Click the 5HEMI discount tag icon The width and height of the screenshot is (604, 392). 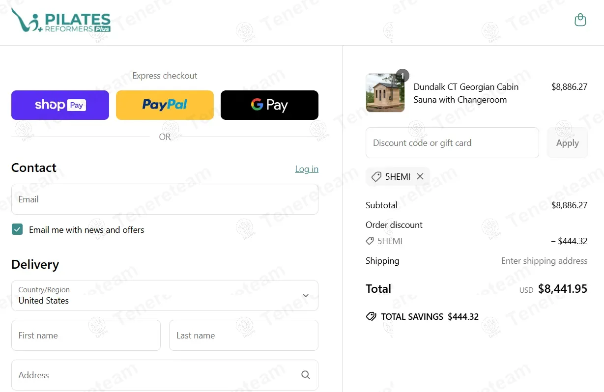pyautogui.click(x=376, y=177)
